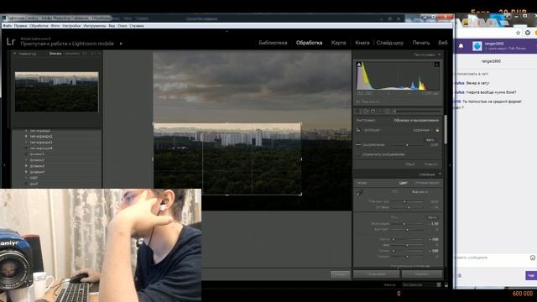
Task: Click the 'Сбросить' button at panel bottom
Action: click(x=421, y=274)
